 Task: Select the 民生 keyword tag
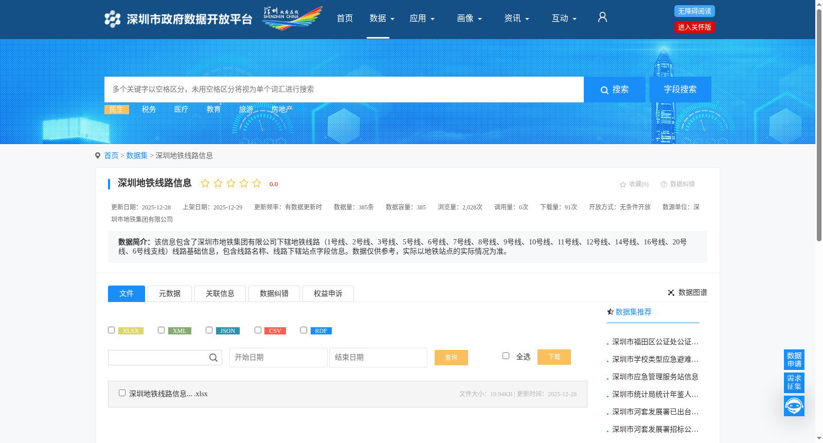117,110
